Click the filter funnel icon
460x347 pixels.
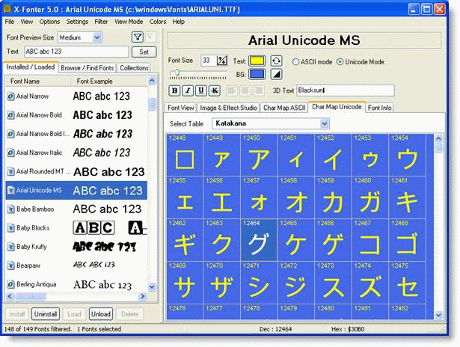point(138,37)
